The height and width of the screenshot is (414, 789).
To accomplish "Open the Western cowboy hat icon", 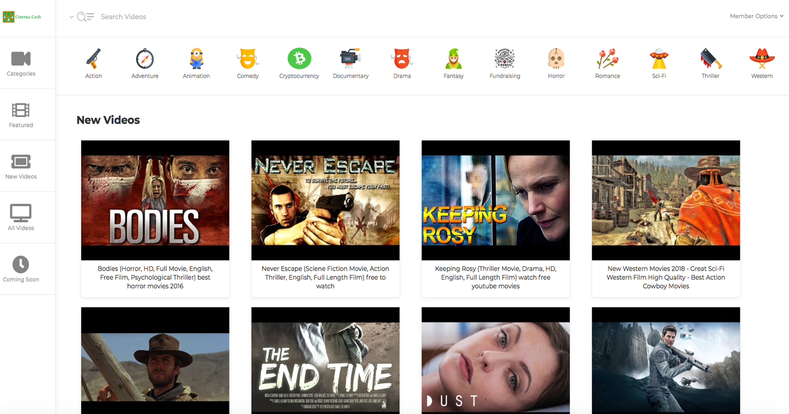I will click(x=762, y=59).
